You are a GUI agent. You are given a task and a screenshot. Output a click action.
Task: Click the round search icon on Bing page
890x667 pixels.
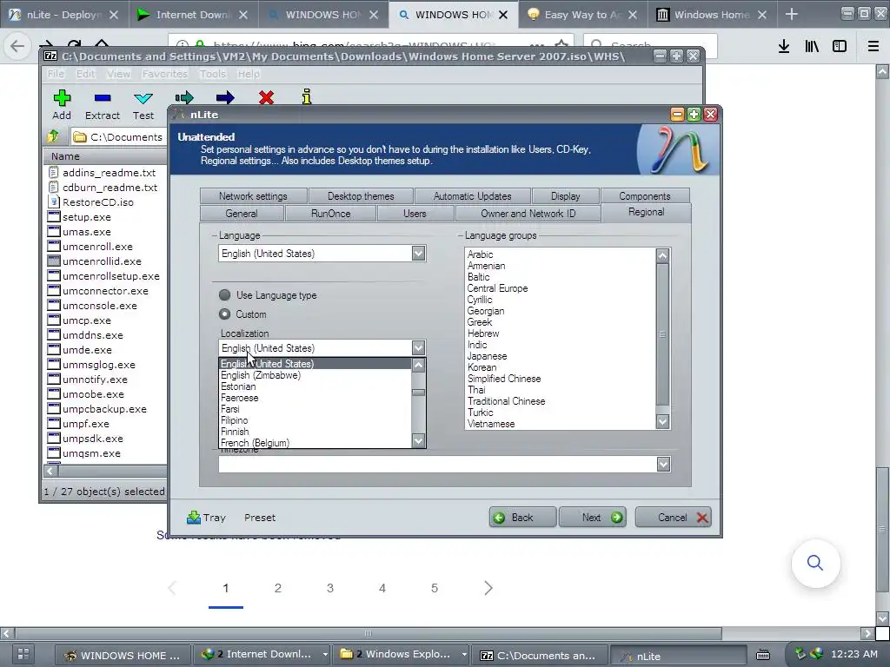click(x=815, y=563)
